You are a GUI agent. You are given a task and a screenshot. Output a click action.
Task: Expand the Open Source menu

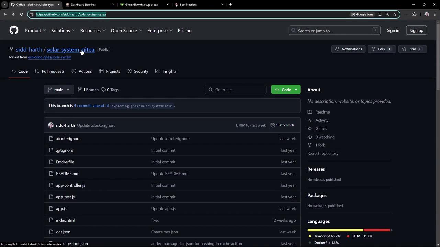(x=126, y=31)
